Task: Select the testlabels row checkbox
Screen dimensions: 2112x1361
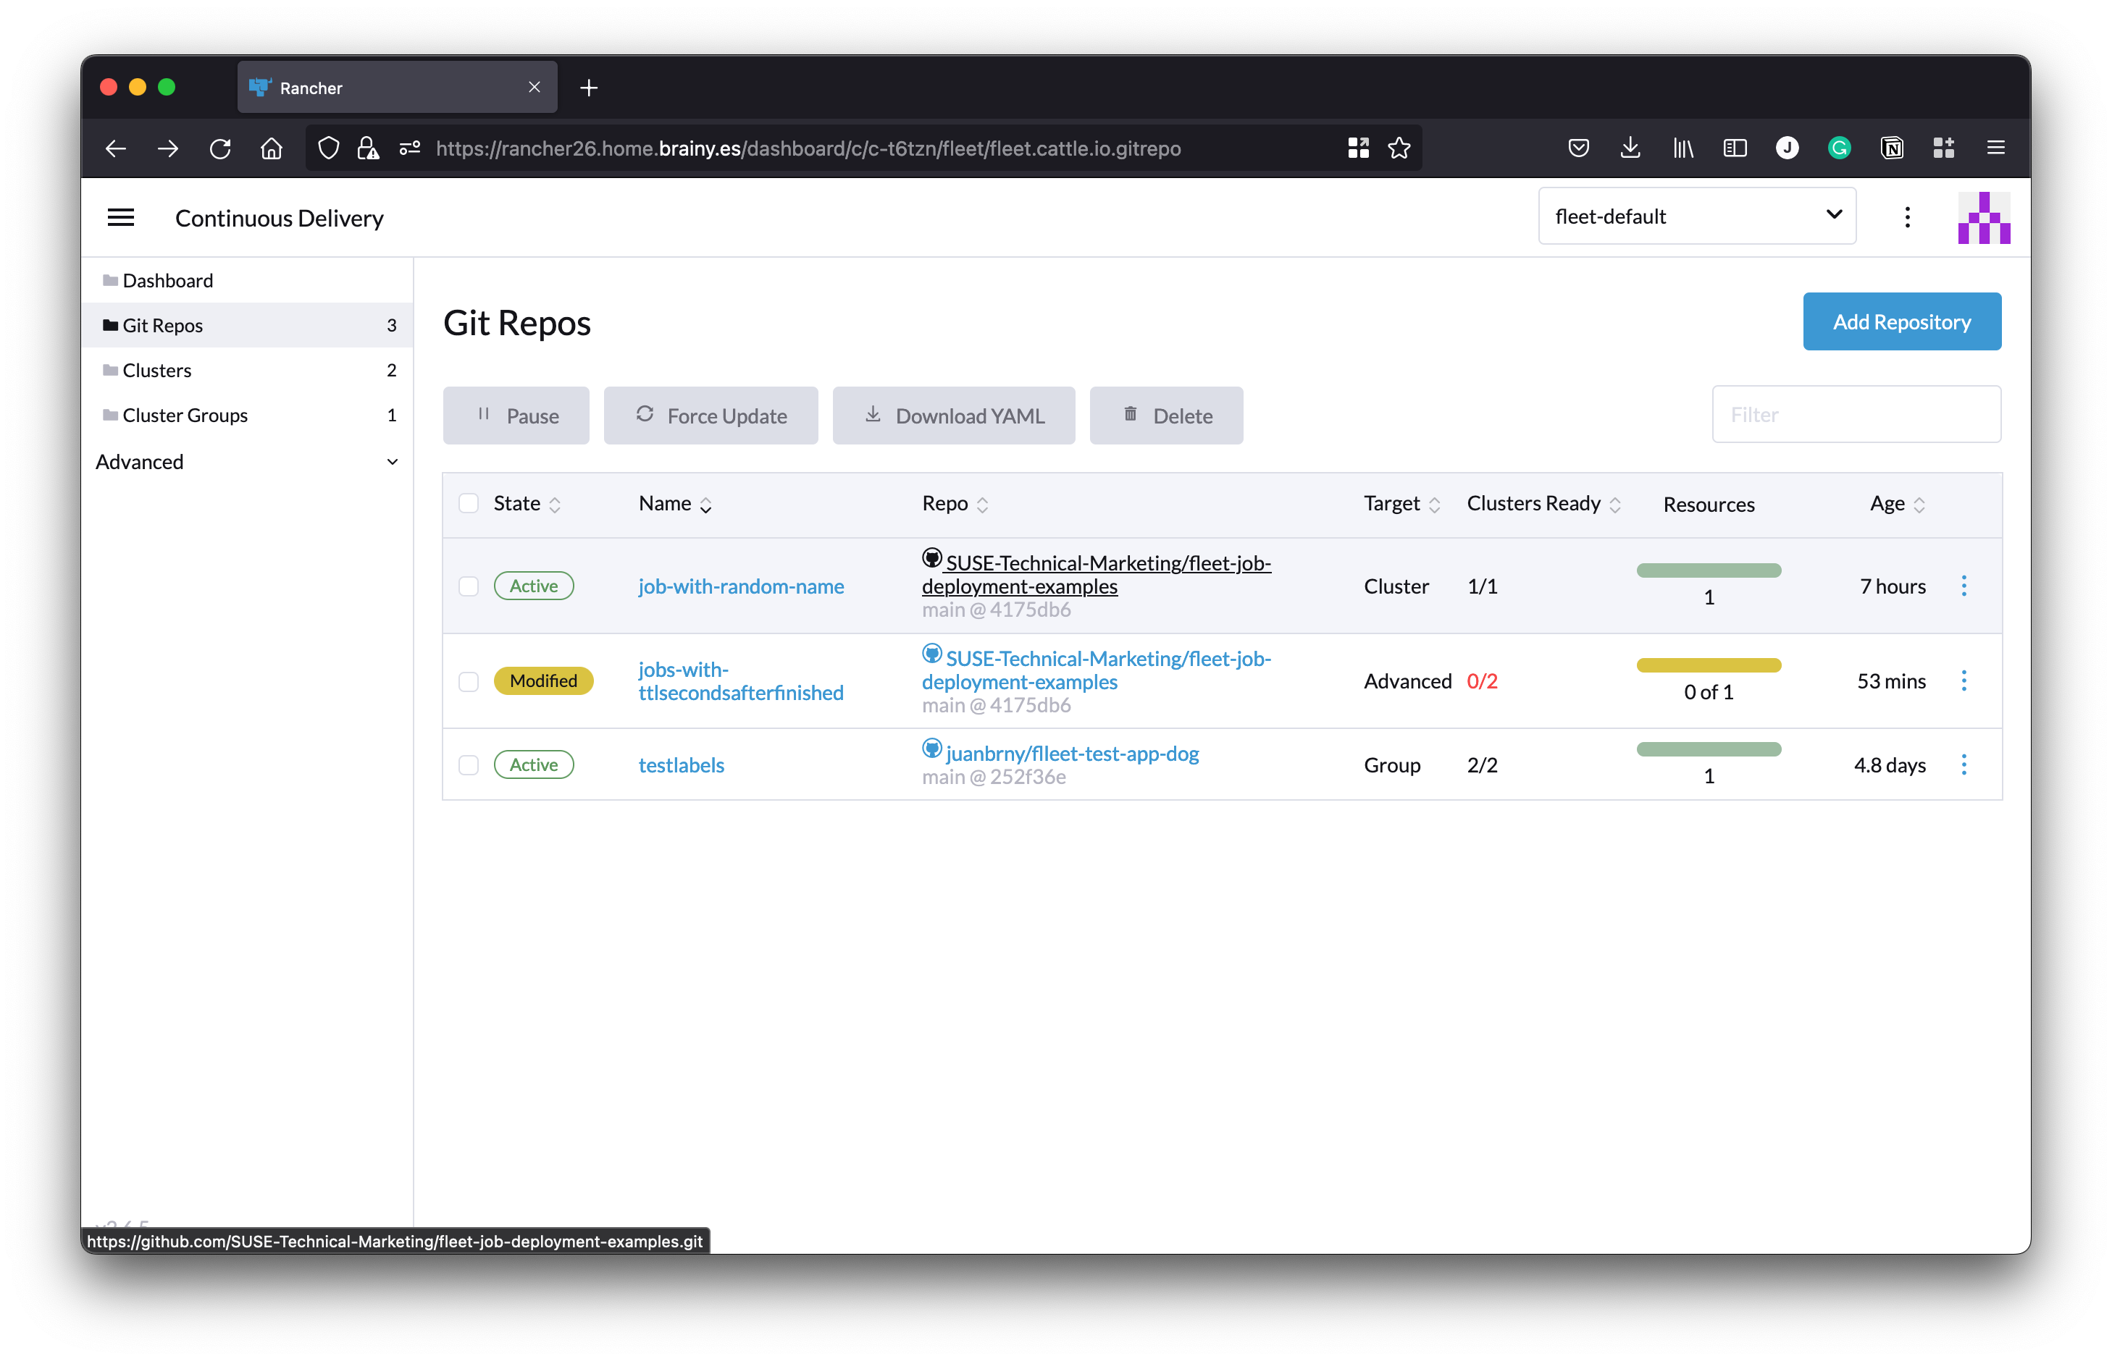Action: (469, 765)
